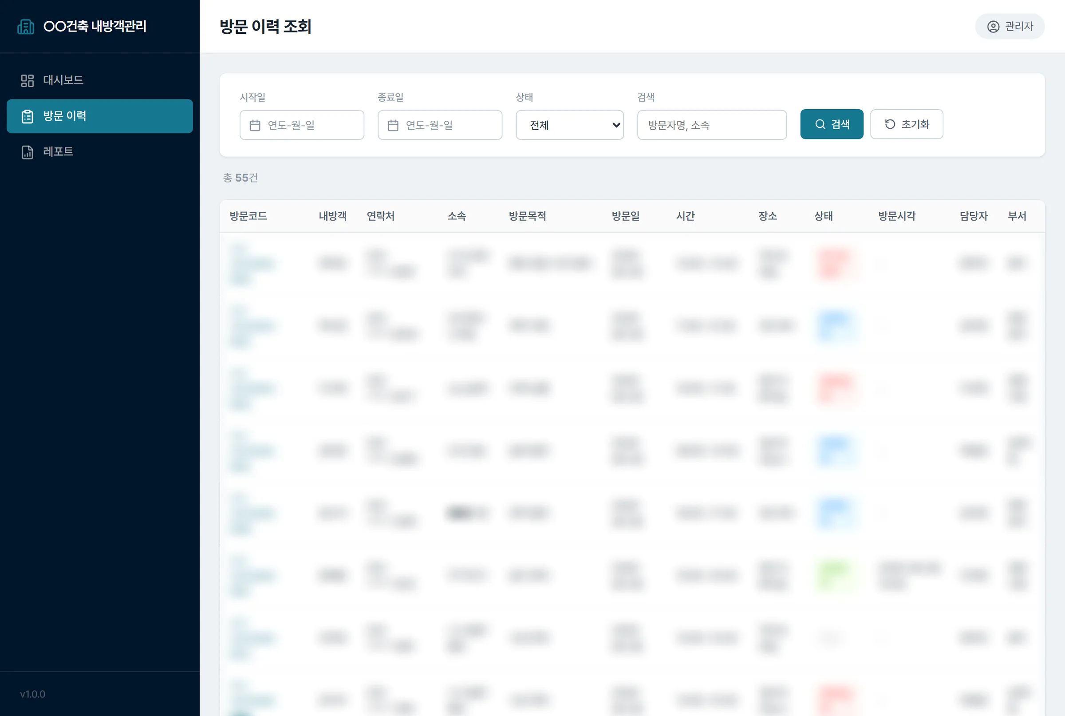Click the 연락처 column header
The width and height of the screenshot is (1065, 716).
tap(380, 216)
